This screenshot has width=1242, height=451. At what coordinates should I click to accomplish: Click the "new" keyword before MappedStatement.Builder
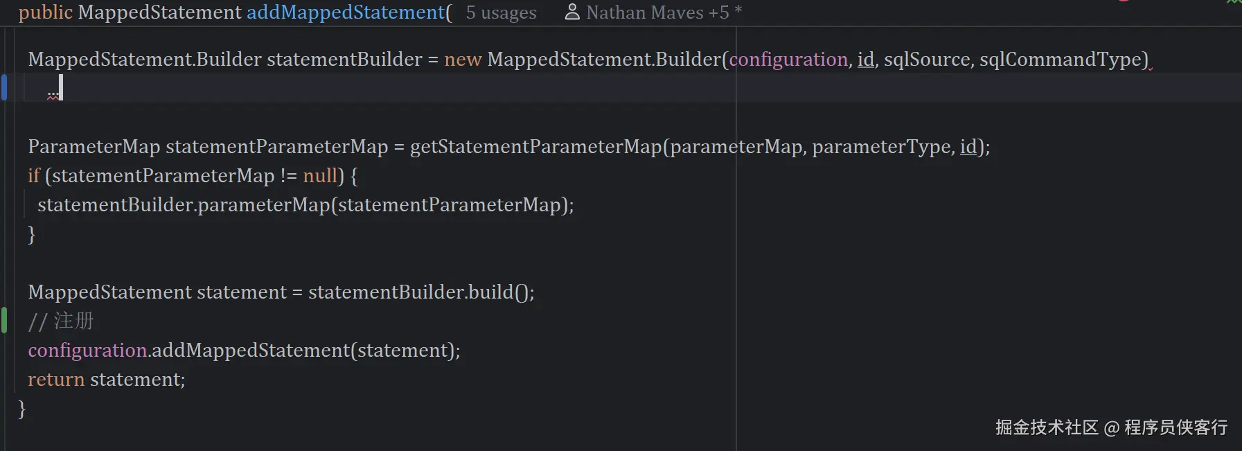click(463, 60)
